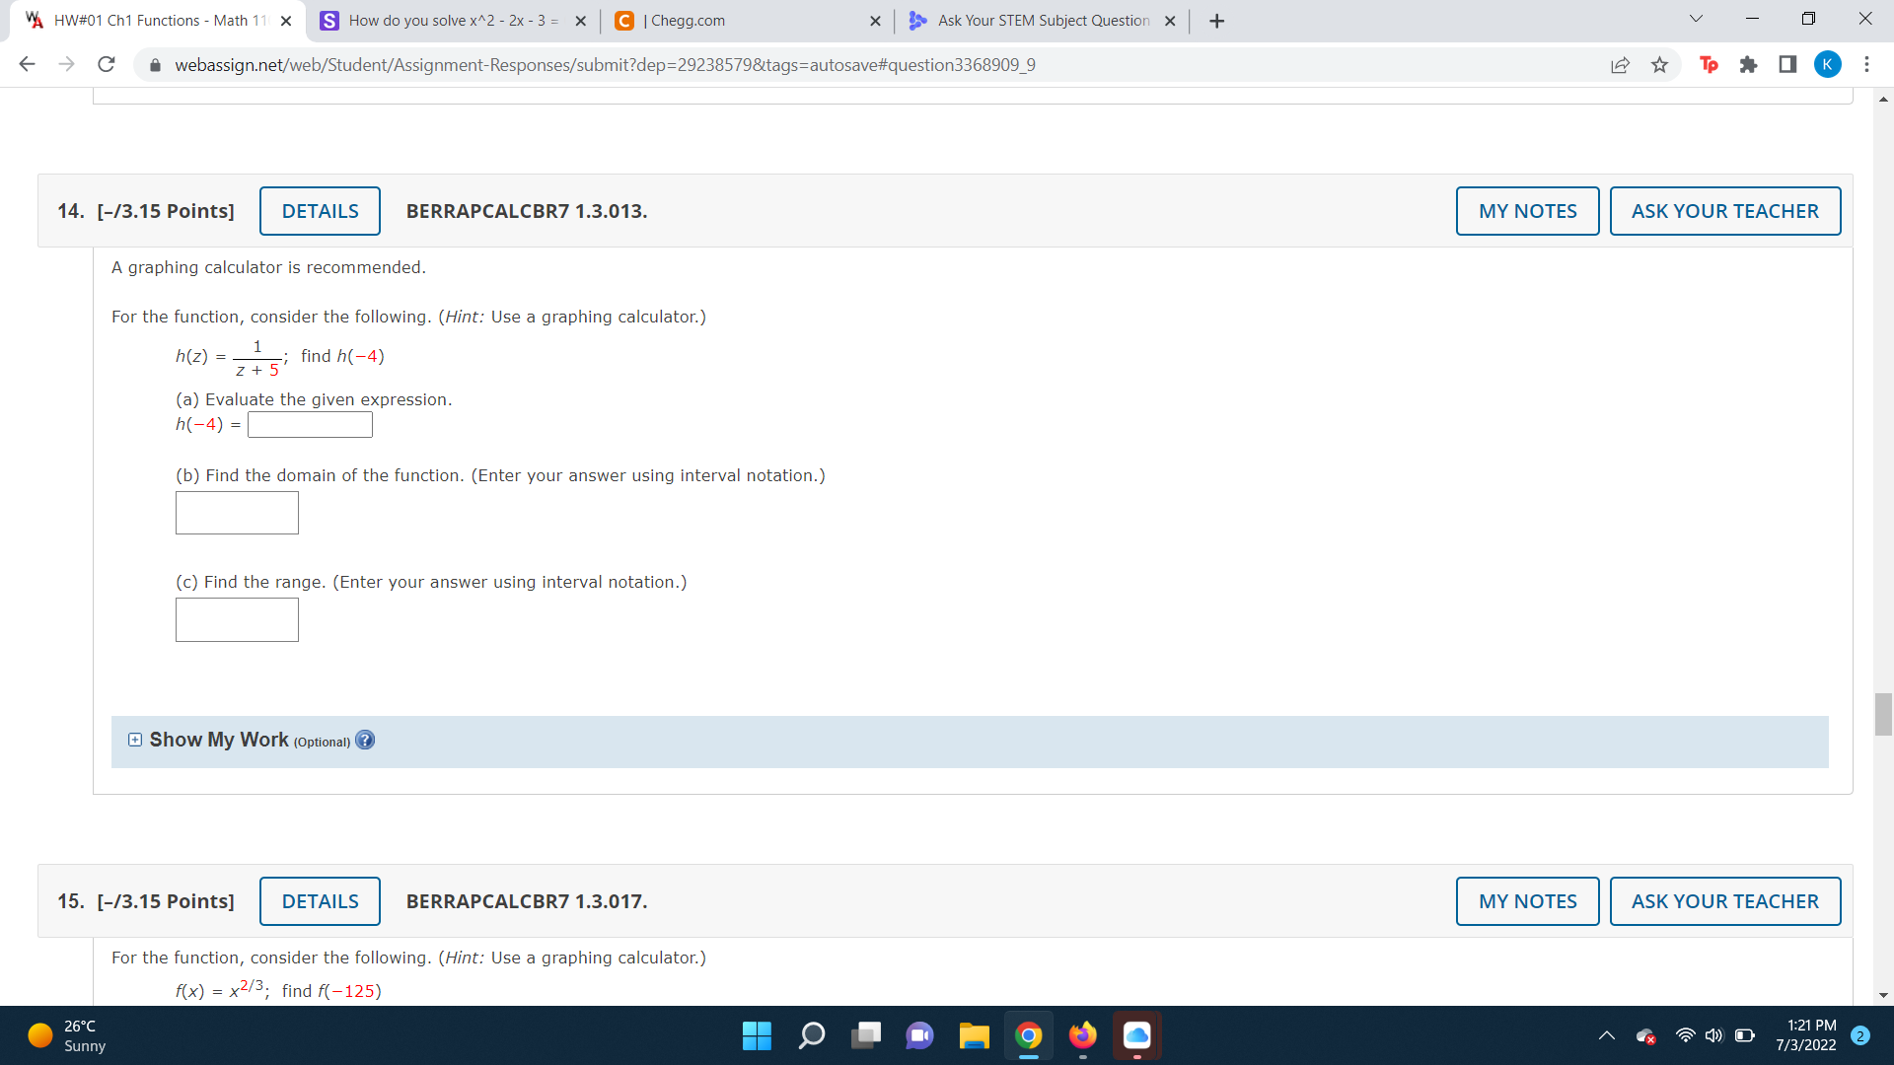Click ASK YOUR TEACHER for question 15
Viewport: 1894px width, 1065px height.
click(1724, 901)
